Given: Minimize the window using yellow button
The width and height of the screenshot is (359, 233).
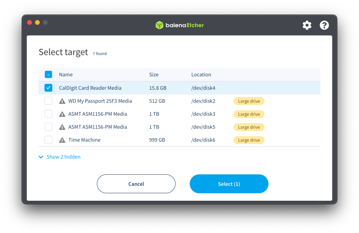Looking at the screenshot, I should click(37, 22).
